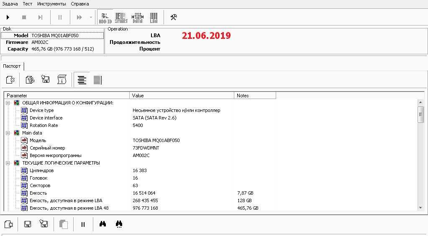Collapse the Main data section
Viewport: 428px width, 236px height.
point(8,133)
